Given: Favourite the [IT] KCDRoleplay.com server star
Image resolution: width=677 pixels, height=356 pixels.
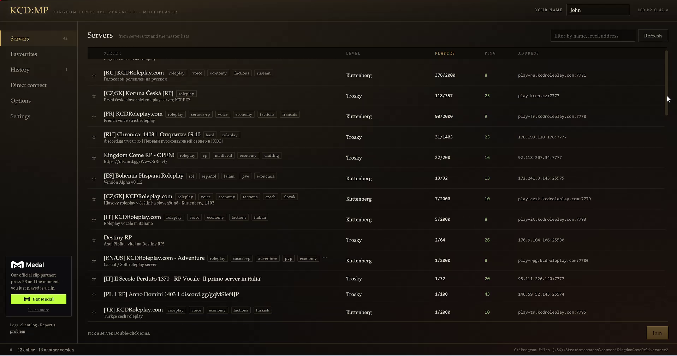Looking at the screenshot, I should [94, 220].
